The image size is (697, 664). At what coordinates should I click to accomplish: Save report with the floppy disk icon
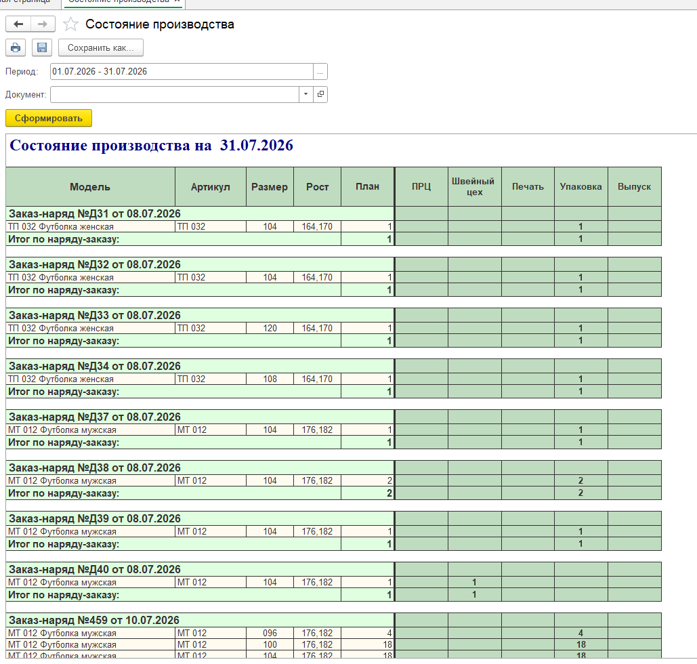coord(42,47)
